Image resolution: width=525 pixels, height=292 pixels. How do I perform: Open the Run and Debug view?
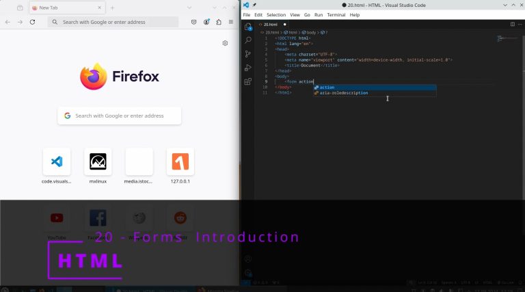tap(247, 68)
